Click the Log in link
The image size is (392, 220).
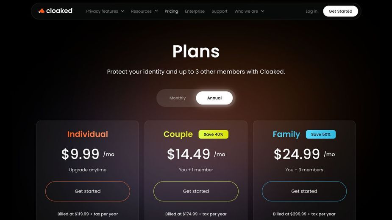[x=311, y=11]
